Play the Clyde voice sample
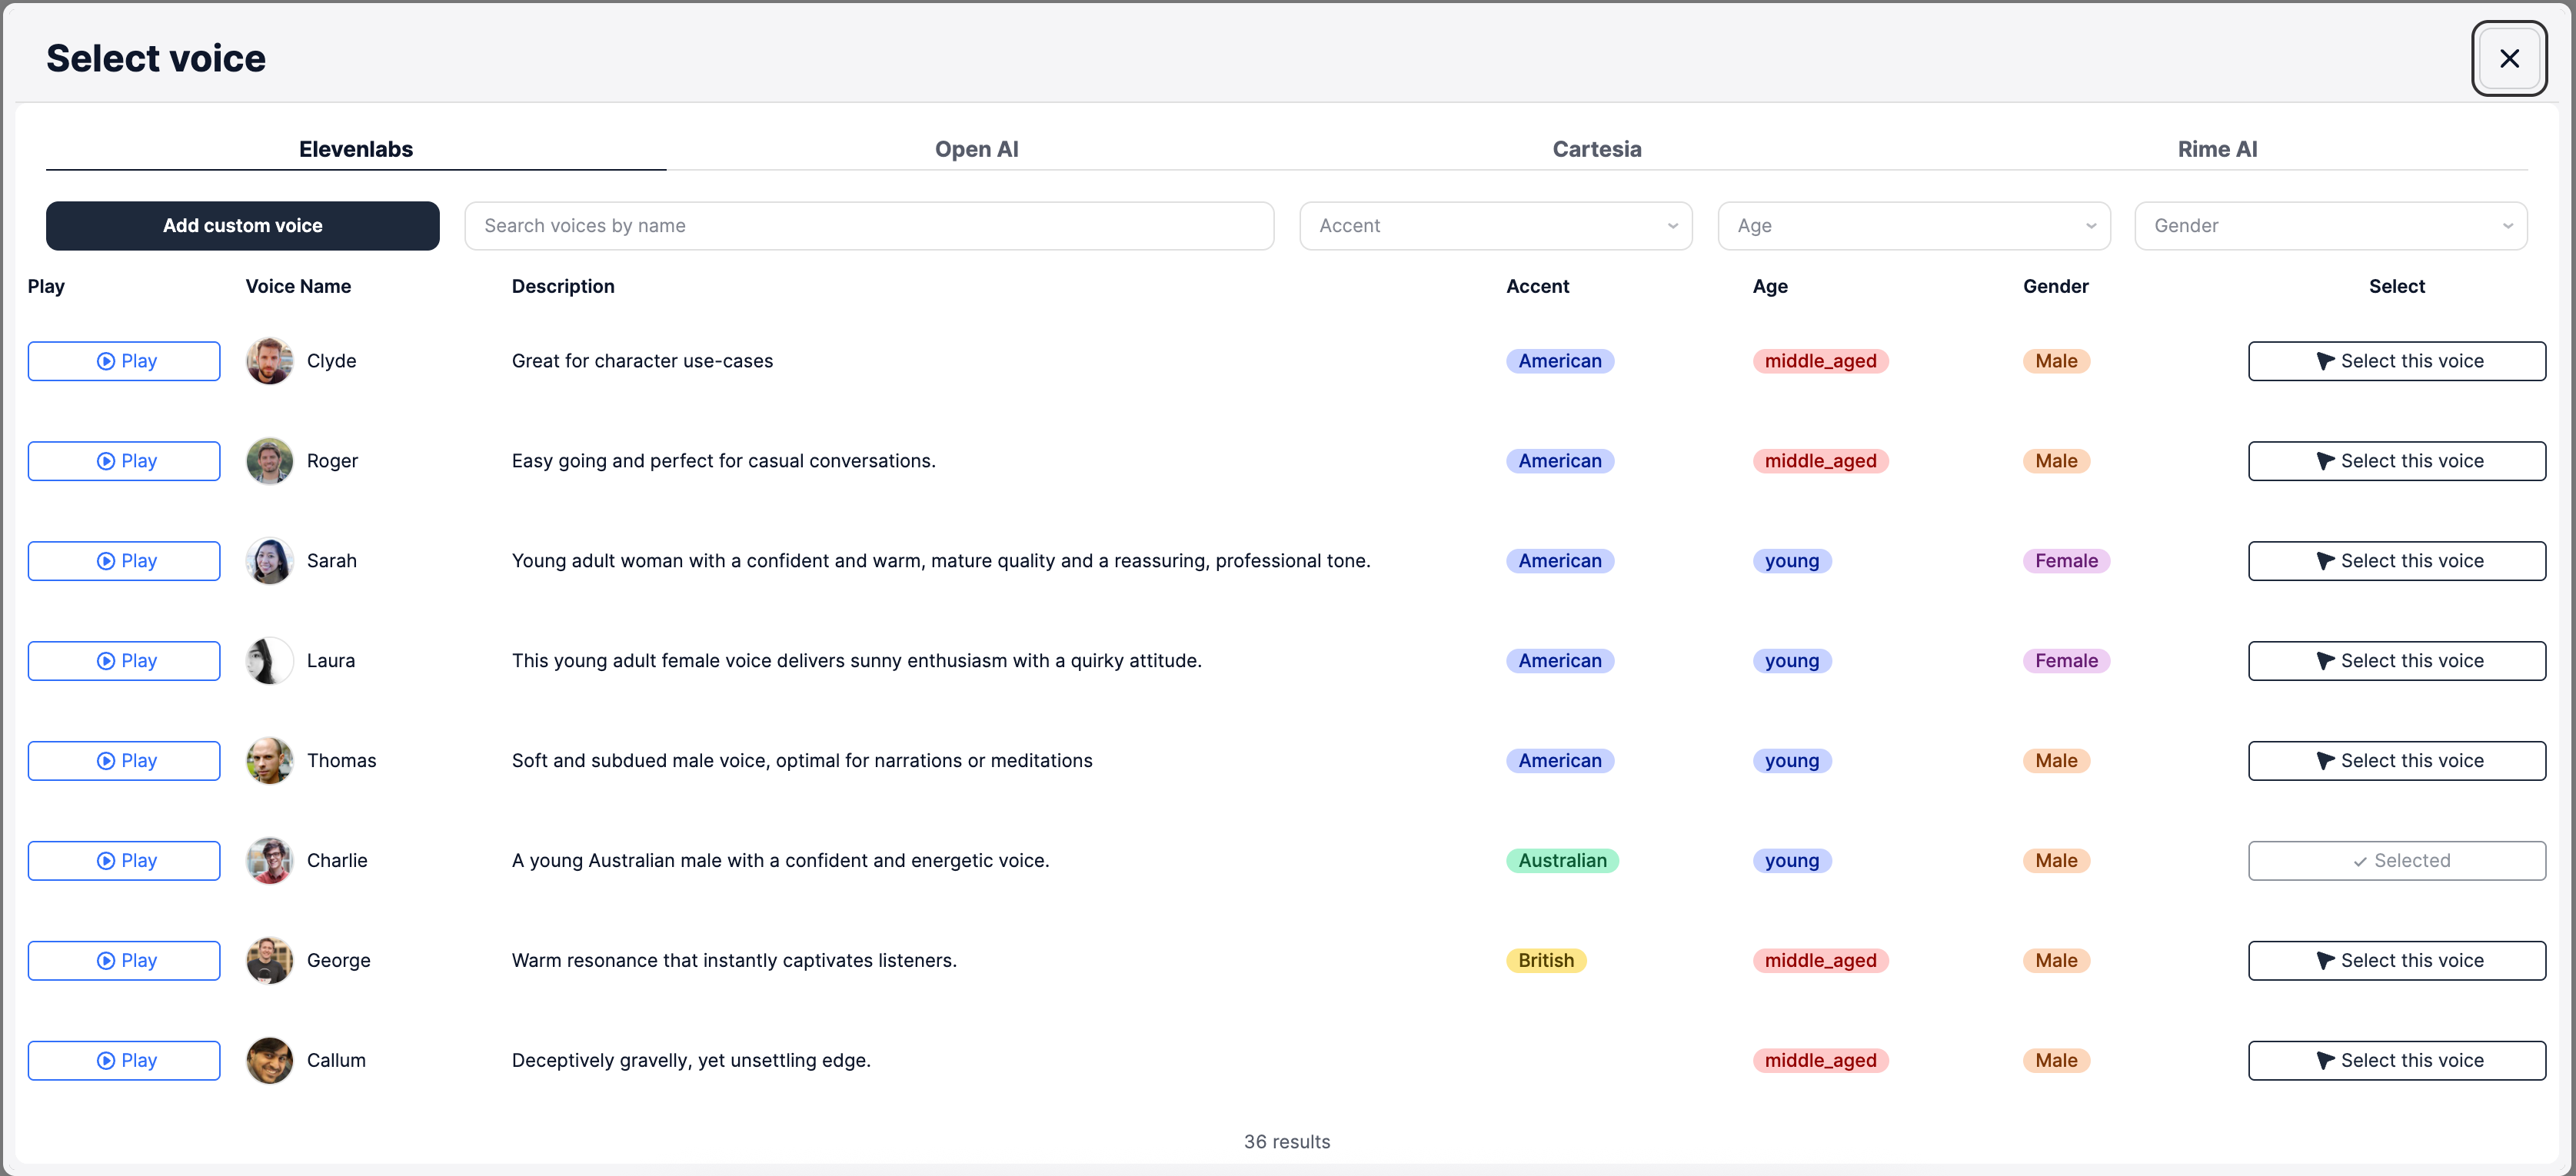The width and height of the screenshot is (2576, 1176). (x=124, y=360)
